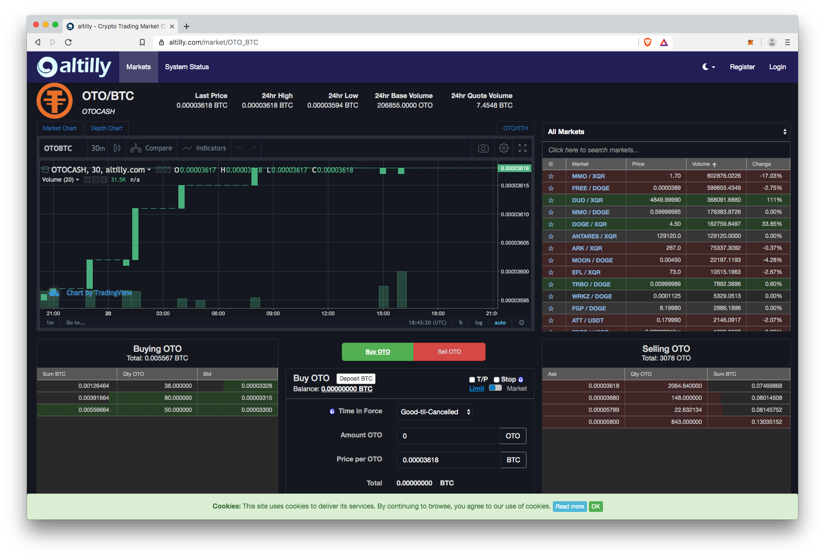Enter fullscreen chart mode
This screenshot has width=825, height=558.
tap(523, 148)
